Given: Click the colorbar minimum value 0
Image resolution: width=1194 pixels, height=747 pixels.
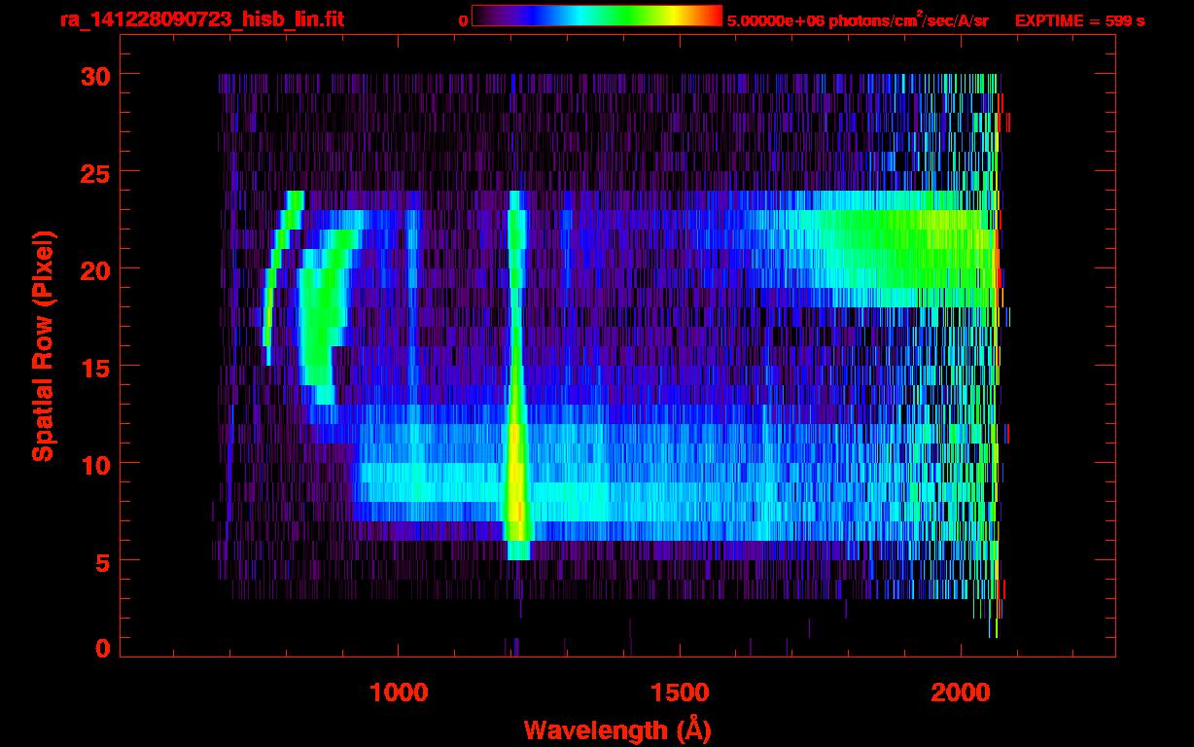Looking at the screenshot, I should [x=464, y=20].
